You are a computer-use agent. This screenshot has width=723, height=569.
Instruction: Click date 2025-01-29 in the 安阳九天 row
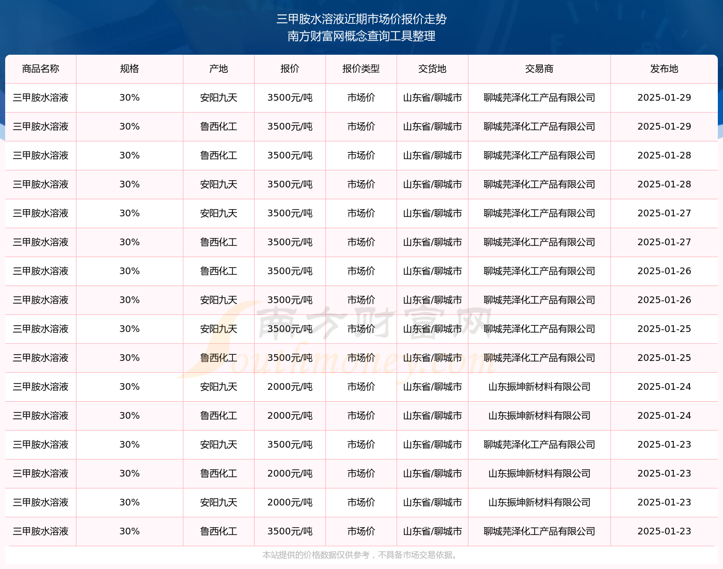[664, 98]
